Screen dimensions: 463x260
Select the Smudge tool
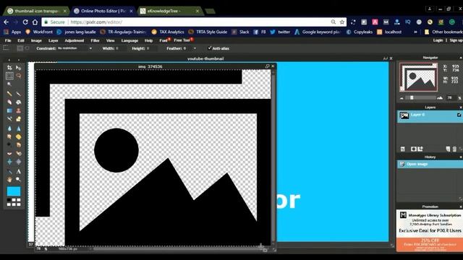pyautogui.click(x=9, y=136)
